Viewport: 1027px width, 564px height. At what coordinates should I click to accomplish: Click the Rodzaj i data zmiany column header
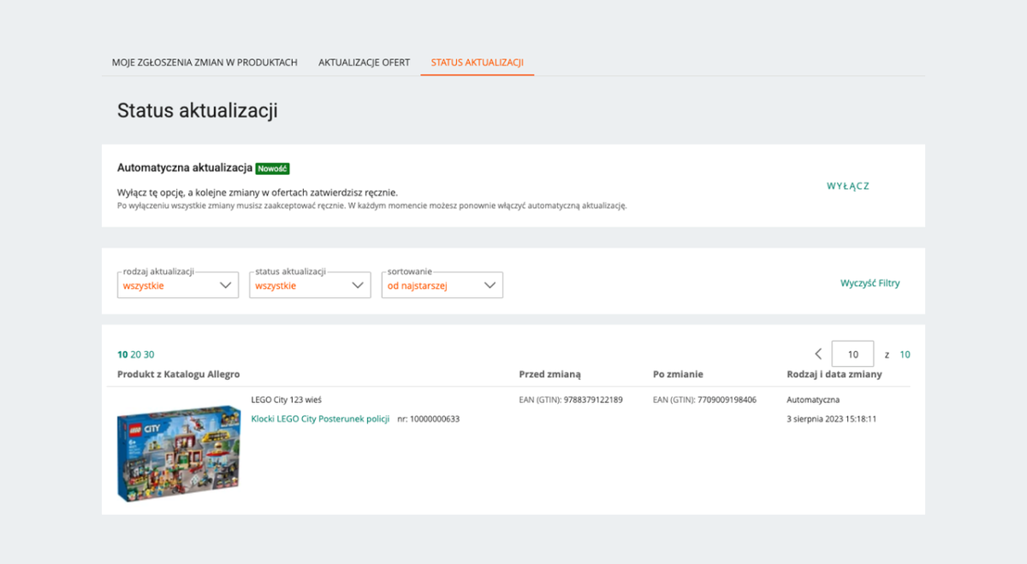point(834,375)
